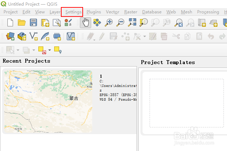Screen dimensions: 227x151
Task: Click the Delete Selected trash icon
Action: point(164,36)
